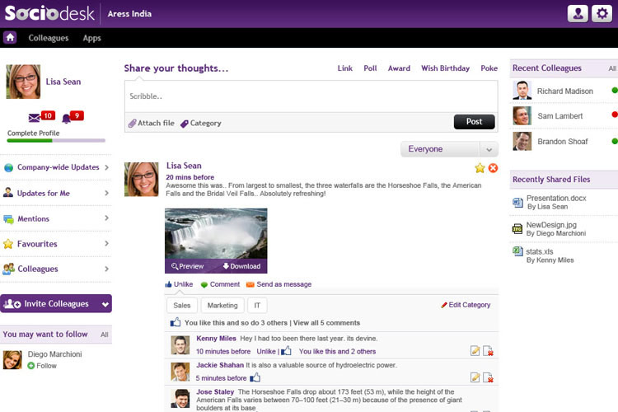This screenshot has height=412, width=618.
Task: Open the Invite Colleagues dropdown arrow
Action: pos(105,304)
